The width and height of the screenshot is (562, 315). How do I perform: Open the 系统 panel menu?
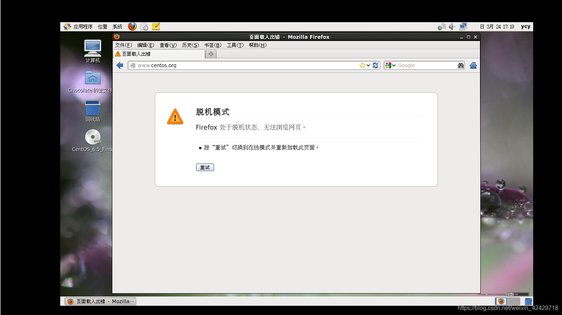pyautogui.click(x=117, y=27)
